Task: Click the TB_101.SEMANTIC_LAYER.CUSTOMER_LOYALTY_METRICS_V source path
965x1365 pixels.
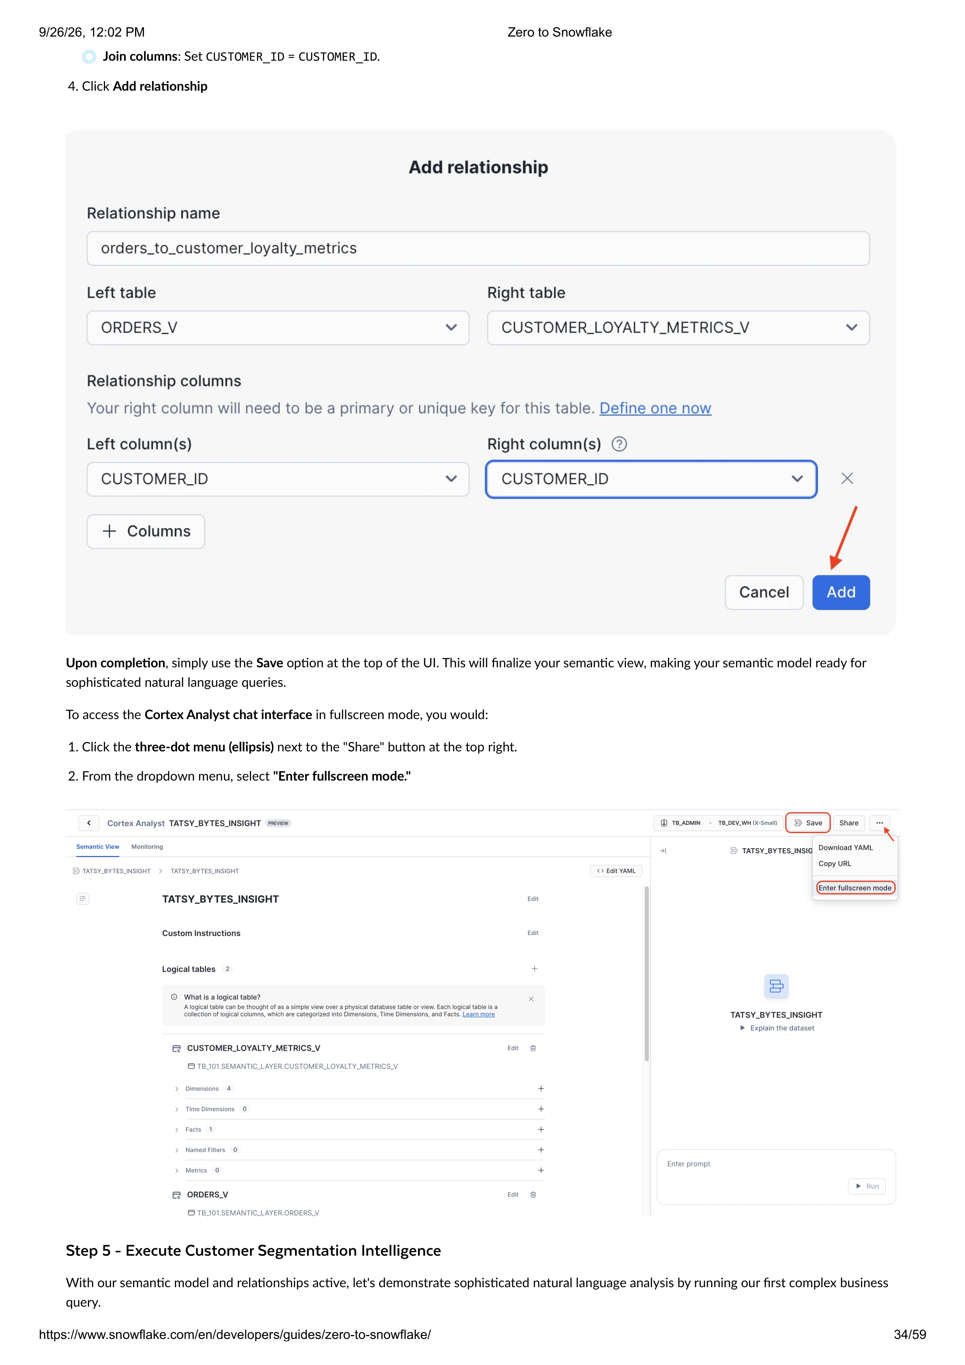Action: pos(297,1067)
